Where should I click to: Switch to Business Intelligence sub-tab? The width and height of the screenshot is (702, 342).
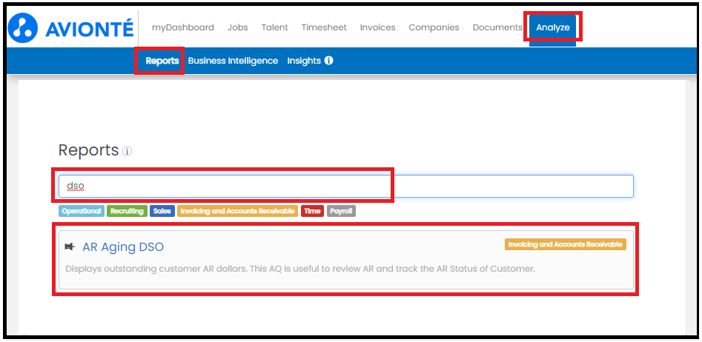click(233, 61)
